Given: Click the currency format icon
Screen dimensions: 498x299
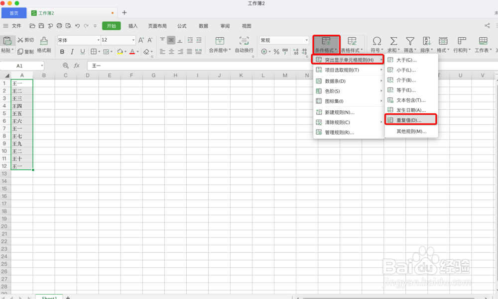Looking at the screenshot, I should tap(264, 52).
